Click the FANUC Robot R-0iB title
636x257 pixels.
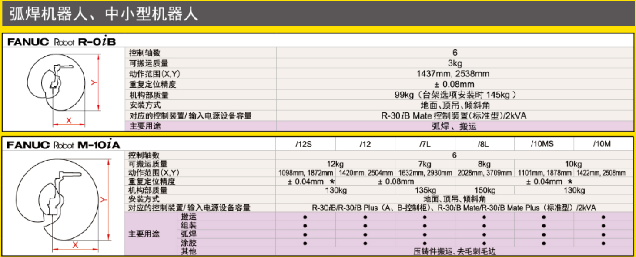coord(61,42)
